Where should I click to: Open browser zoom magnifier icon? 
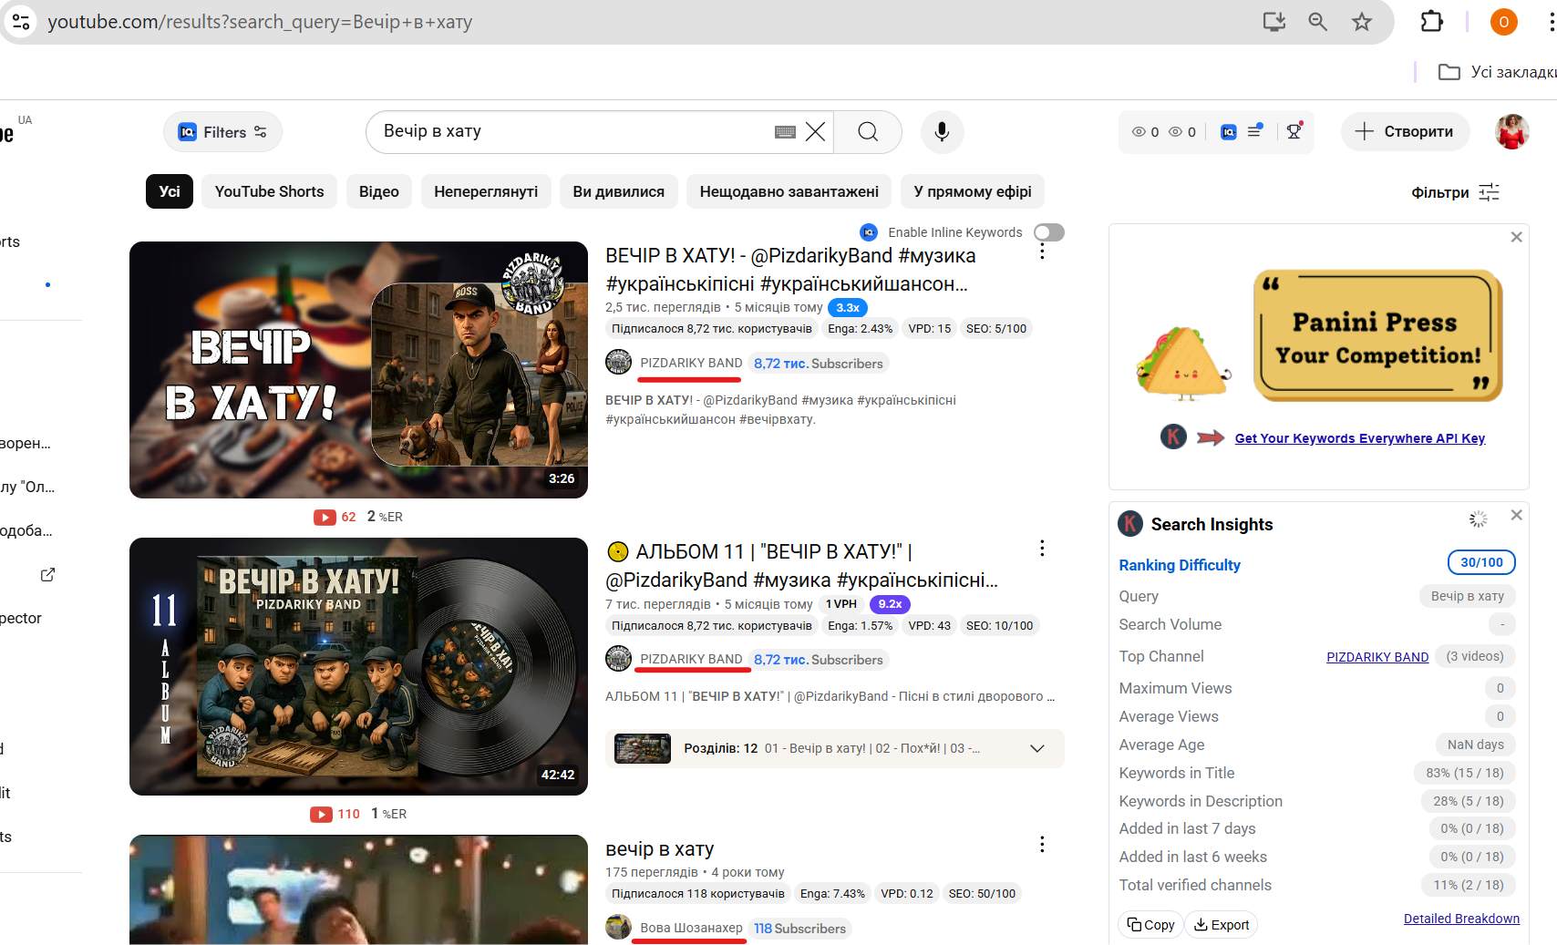tap(1317, 22)
